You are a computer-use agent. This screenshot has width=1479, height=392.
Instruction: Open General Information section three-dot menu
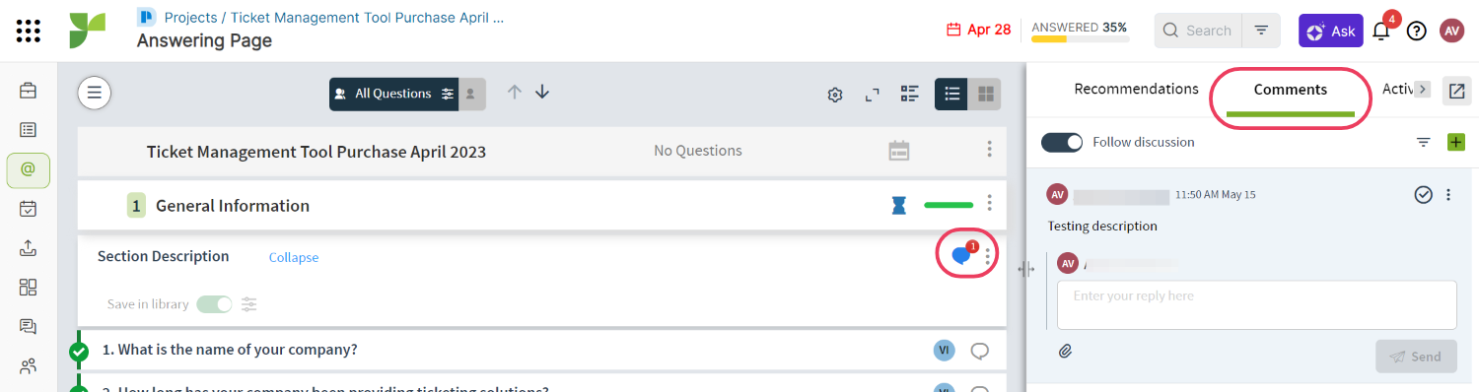pyautogui.click(x=989, y=205)
